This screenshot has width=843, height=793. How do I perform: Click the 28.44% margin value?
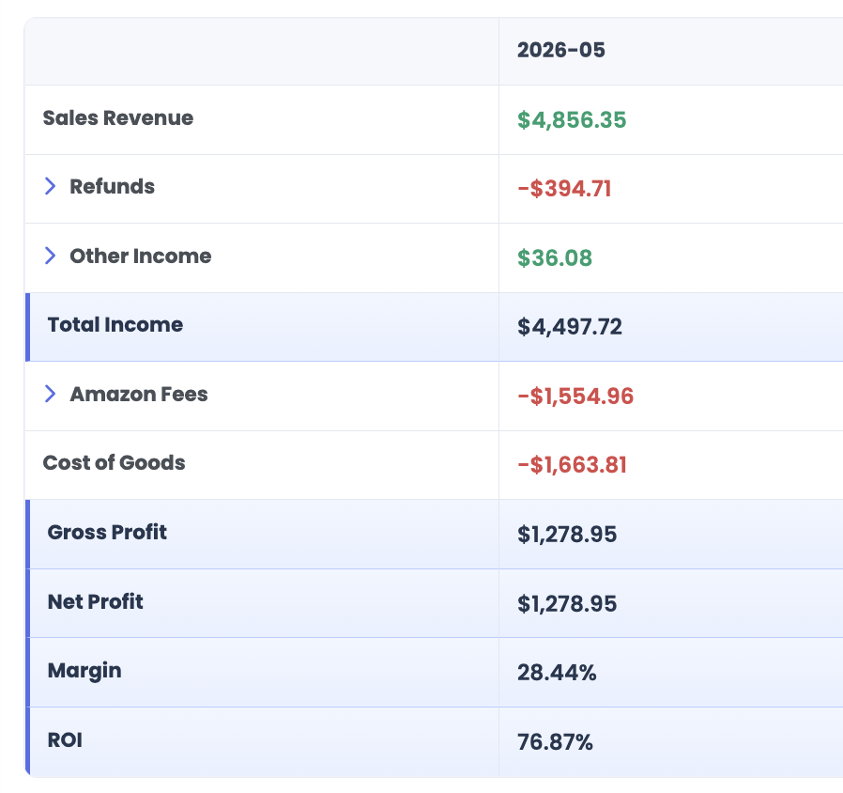pyautogui.click(x=557, y=673)
